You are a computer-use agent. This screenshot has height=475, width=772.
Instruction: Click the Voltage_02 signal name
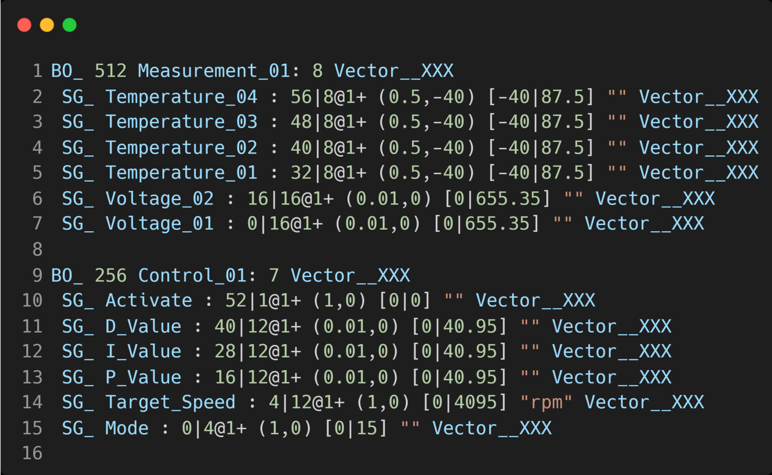pyautogui.click(x=159, y=199)
